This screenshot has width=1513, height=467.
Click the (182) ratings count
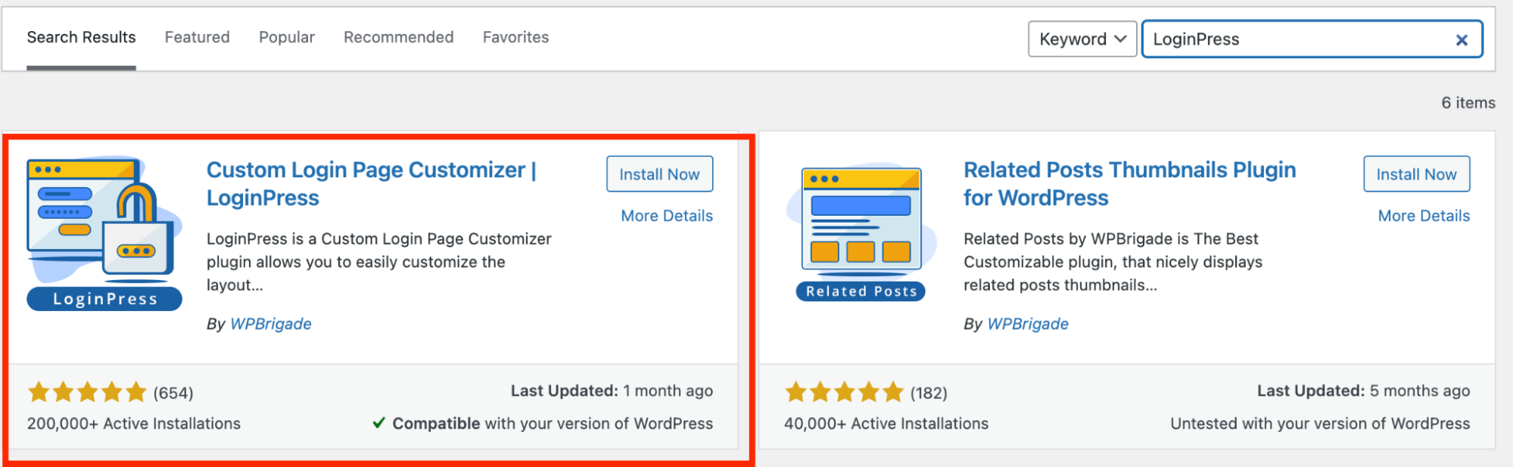tap(929, 393)
